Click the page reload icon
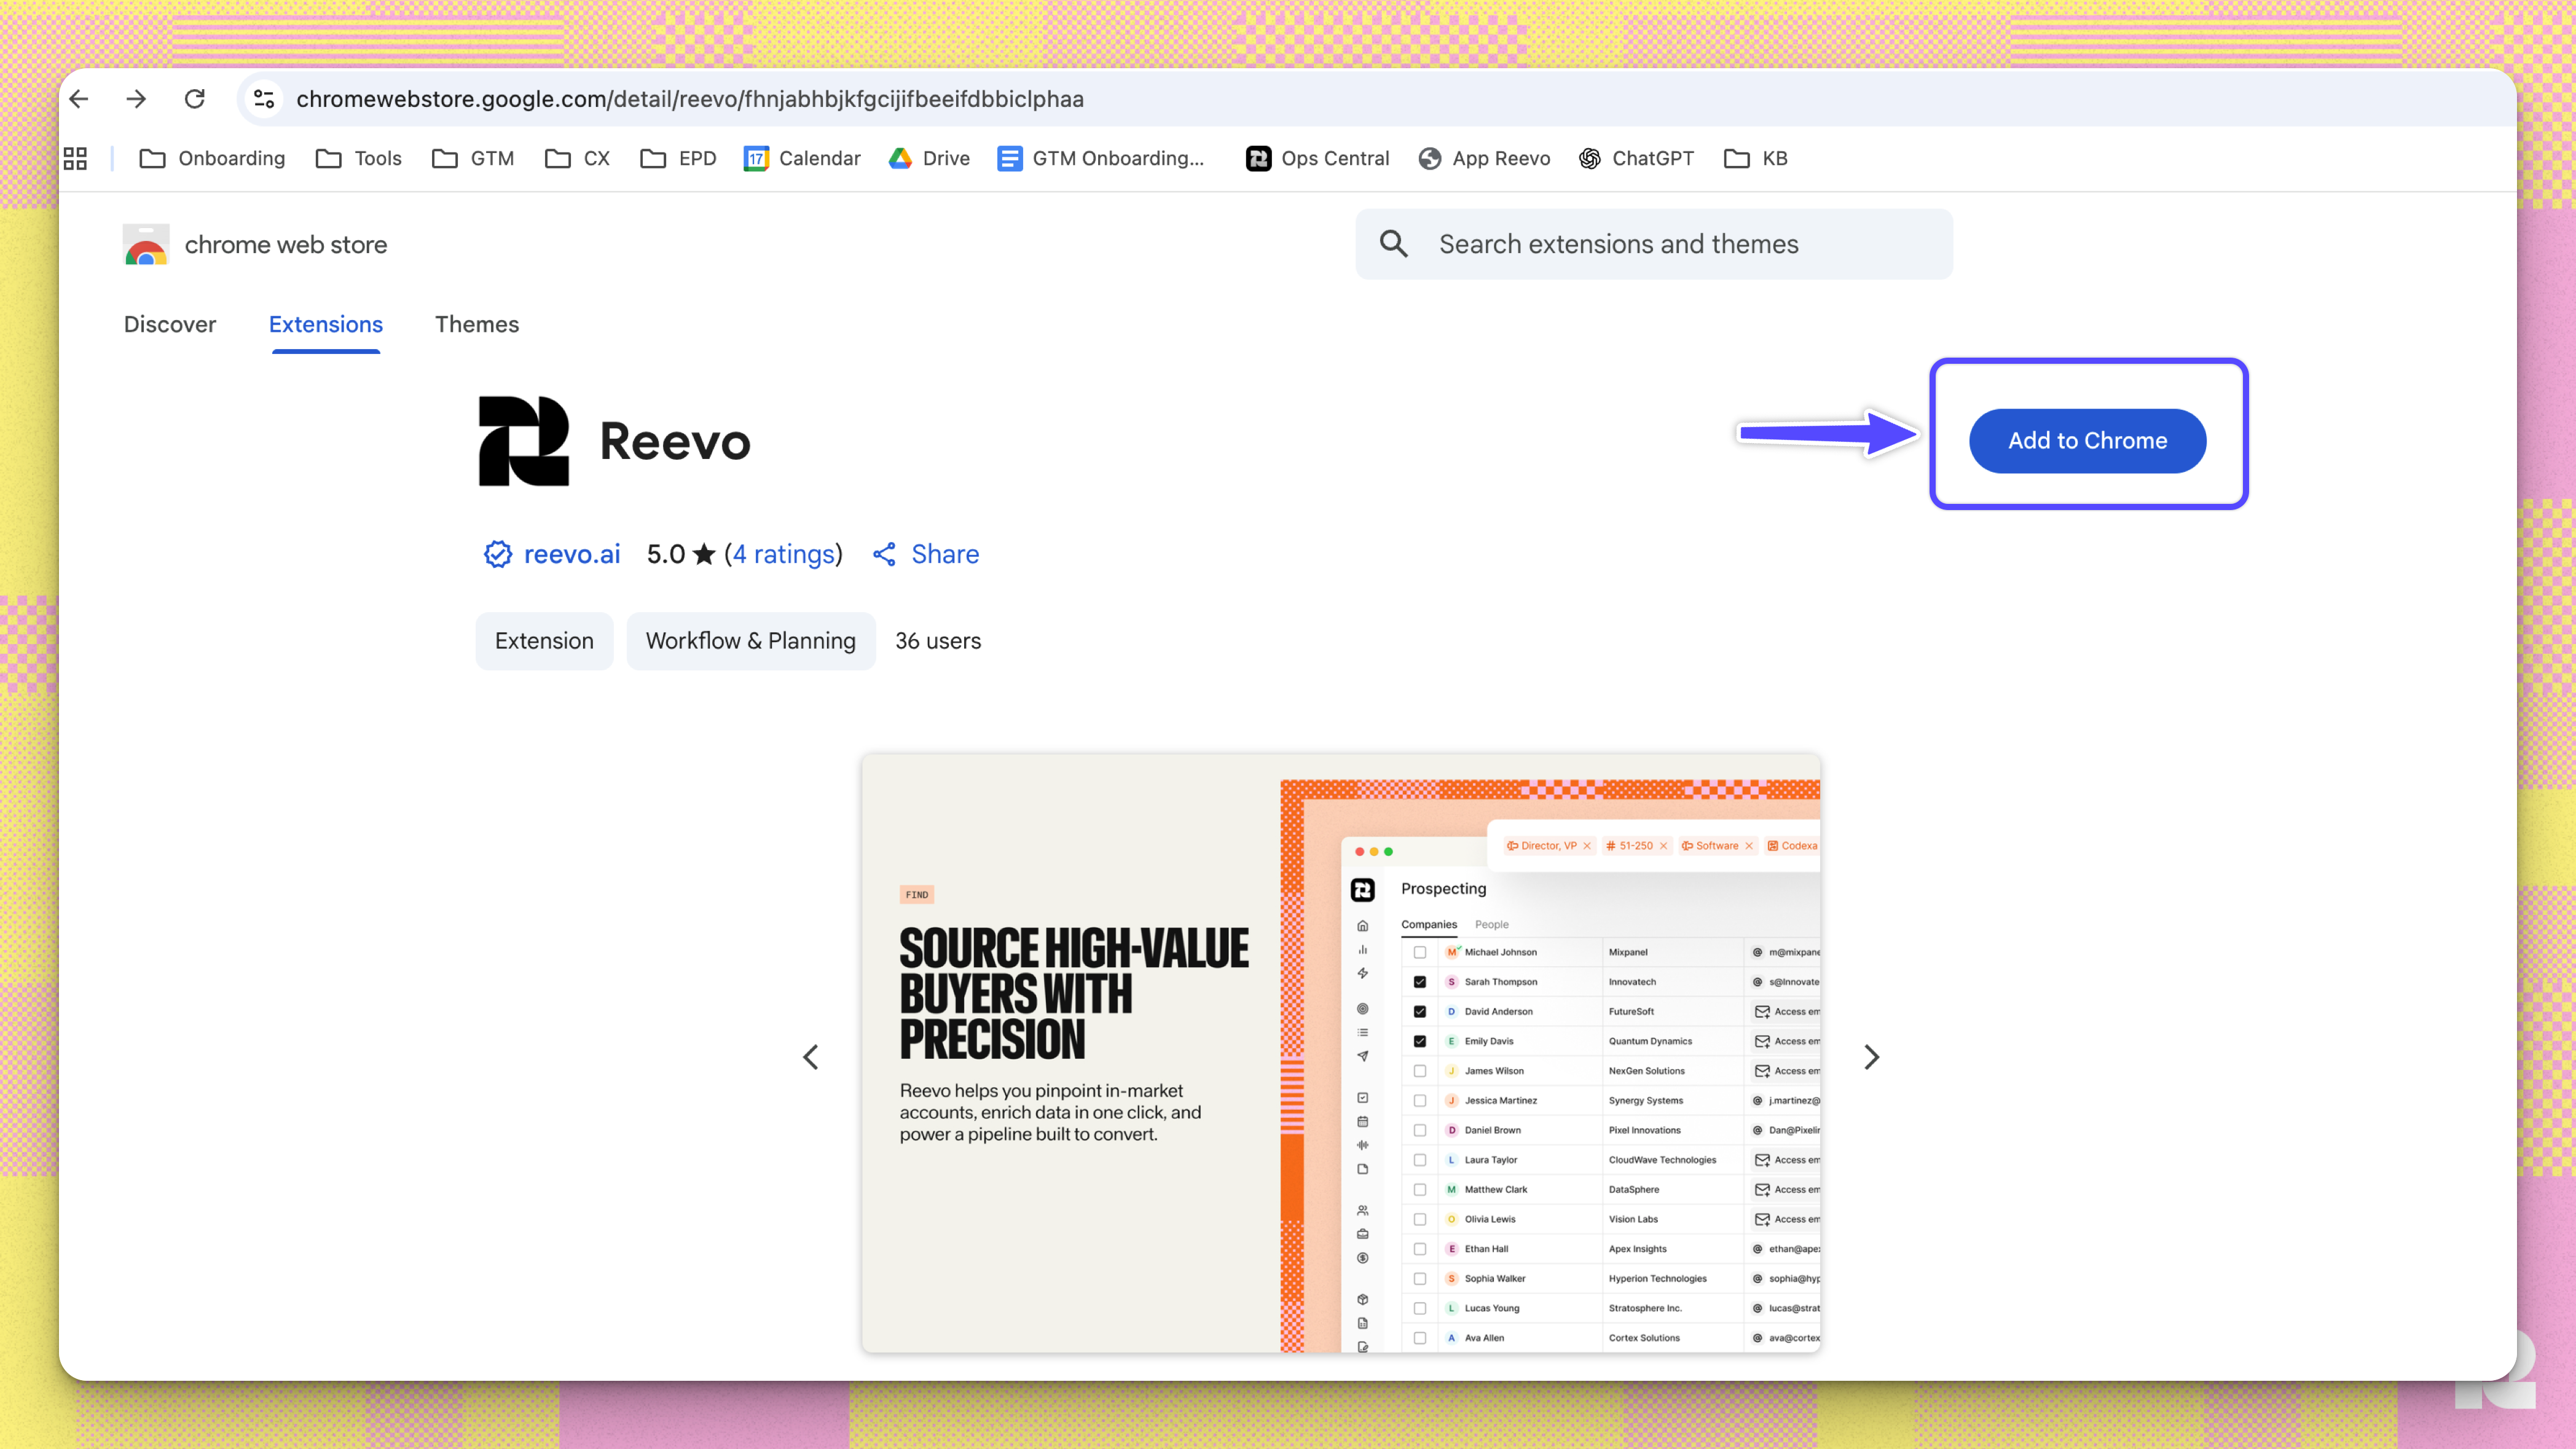This screenshot has height=1449, width=2576. tap(195, 98)
